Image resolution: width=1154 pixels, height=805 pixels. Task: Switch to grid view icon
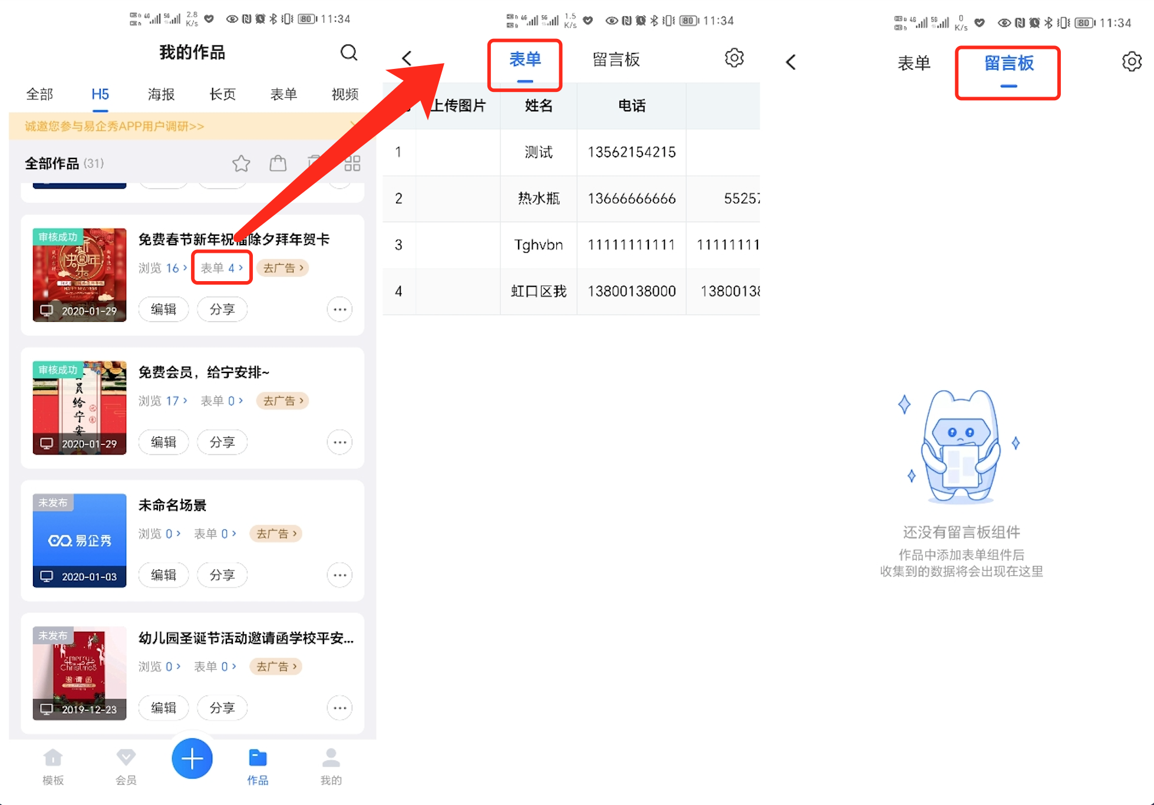(352, 163)
